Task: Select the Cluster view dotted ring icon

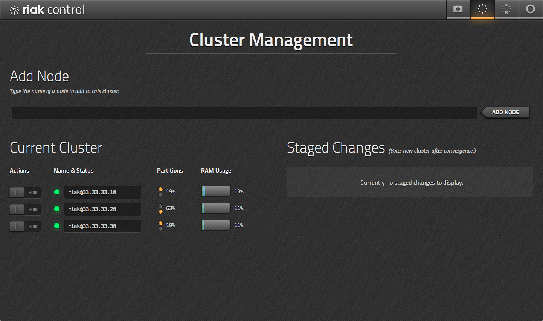Action: click(482, 9)
